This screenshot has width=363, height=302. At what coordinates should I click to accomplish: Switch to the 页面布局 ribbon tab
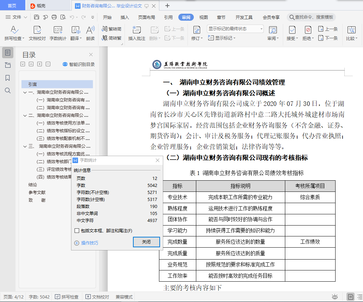tap(146, 17)
